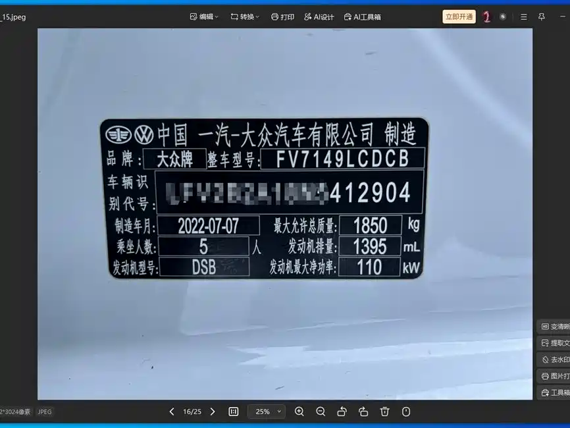Click the 16/25 image counter
570x428 pixels.
click(x=192, y=412)
